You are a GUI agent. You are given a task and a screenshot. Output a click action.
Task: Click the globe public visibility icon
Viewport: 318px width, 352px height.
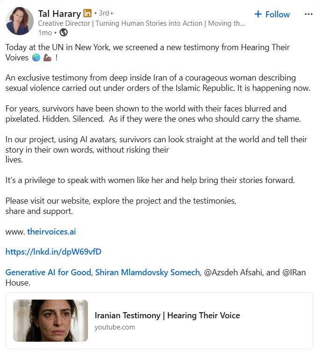point(64,32)
